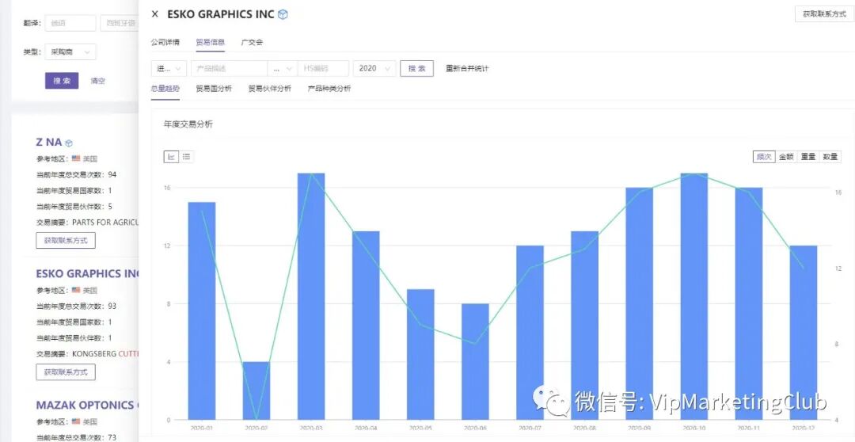
Task: Select the 贸易伙伴分析 sub-tab
Action: click(269, 88)
